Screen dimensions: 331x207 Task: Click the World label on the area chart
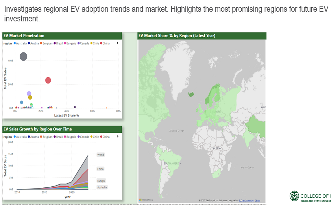100,155
